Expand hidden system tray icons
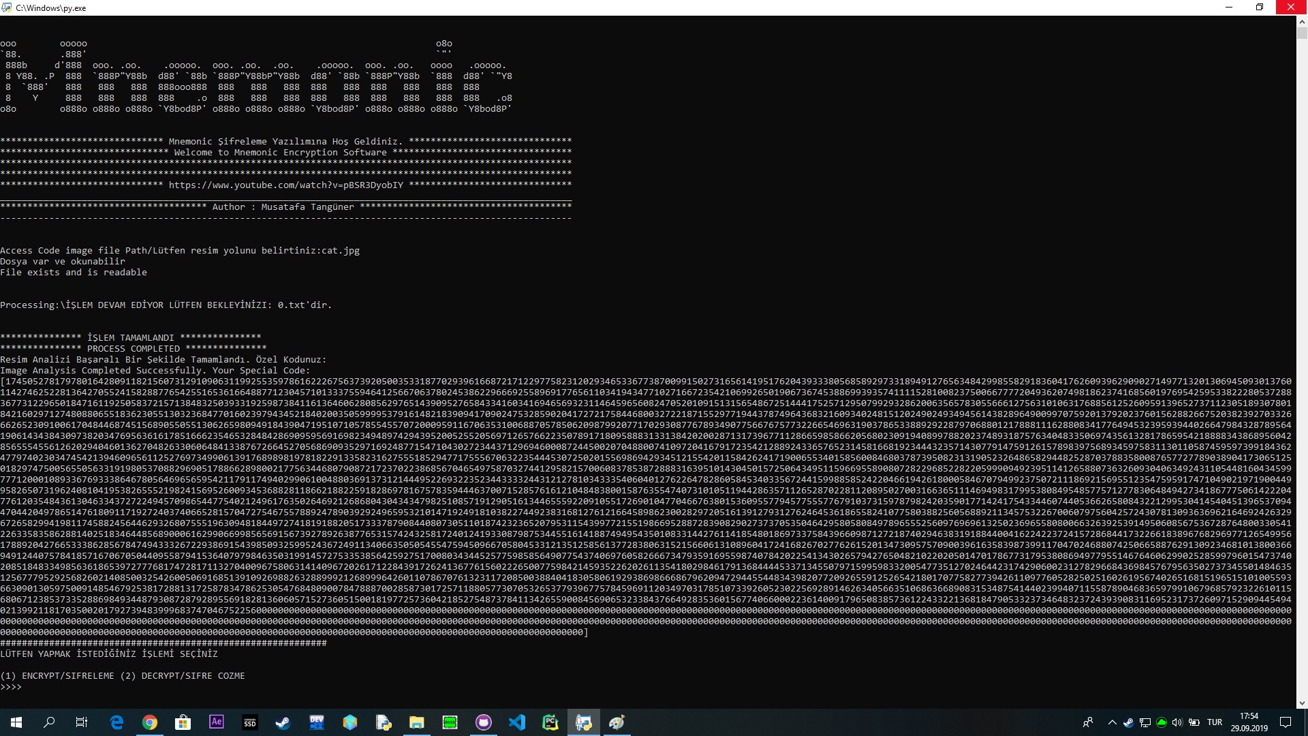This screenshot has height=736, width=1308. 1112,722
